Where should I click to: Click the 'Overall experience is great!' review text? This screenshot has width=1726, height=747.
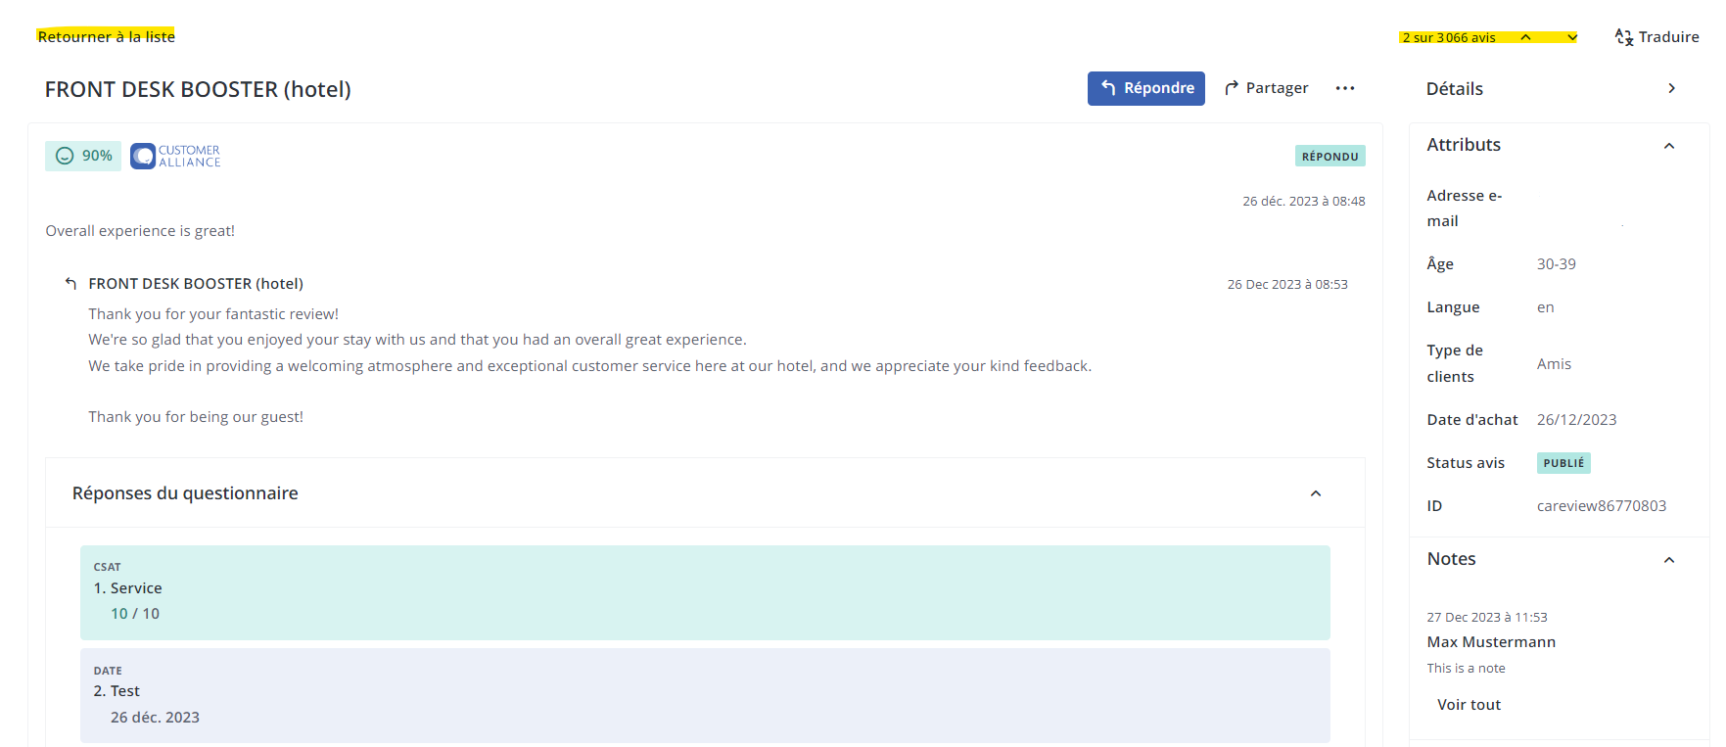point(140,231)
